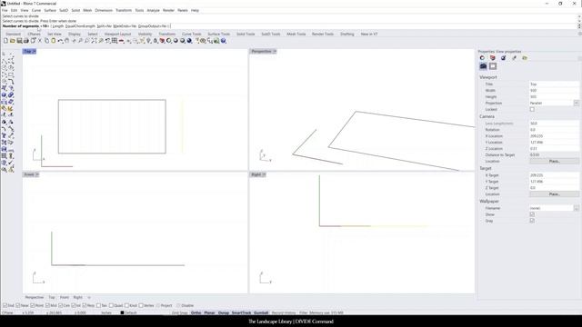The width and height of the screenshot is (582, 327).
Task: Click Place button for Target location
Action: coord(554,194)
